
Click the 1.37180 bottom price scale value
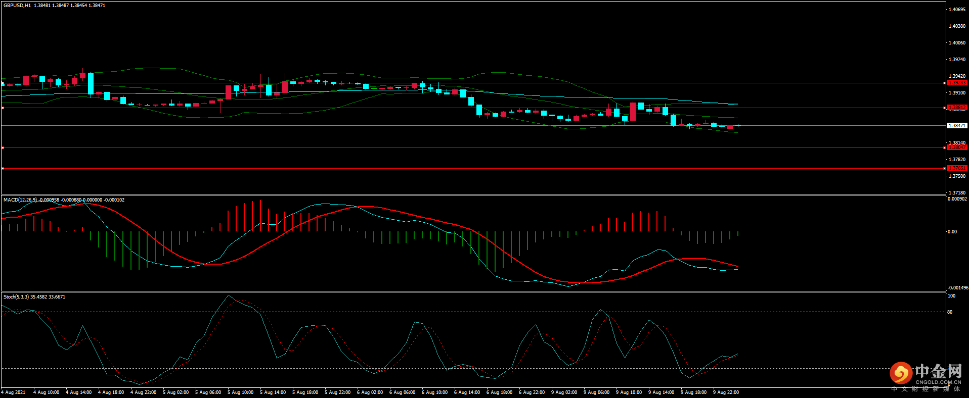(x=957, y=192)
